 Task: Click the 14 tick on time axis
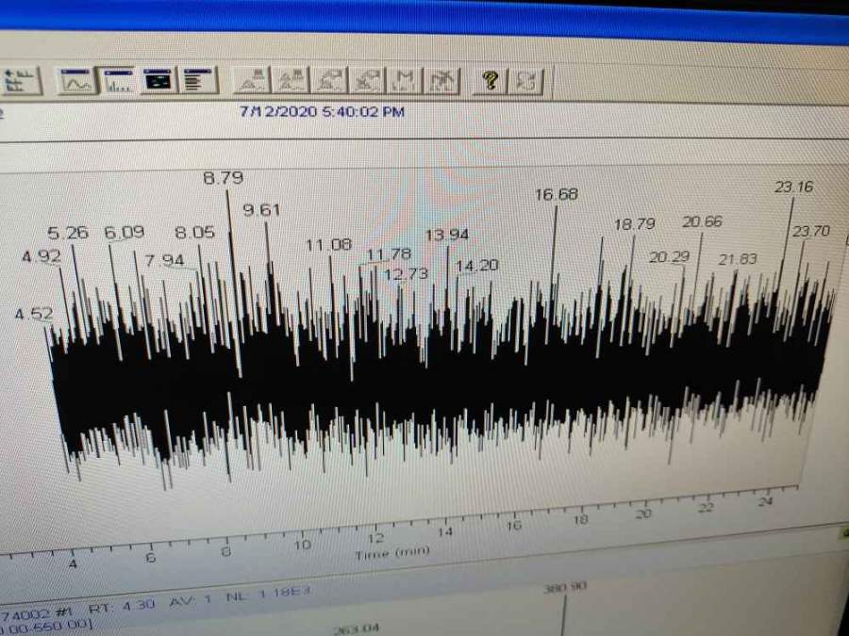click(445, 531)
